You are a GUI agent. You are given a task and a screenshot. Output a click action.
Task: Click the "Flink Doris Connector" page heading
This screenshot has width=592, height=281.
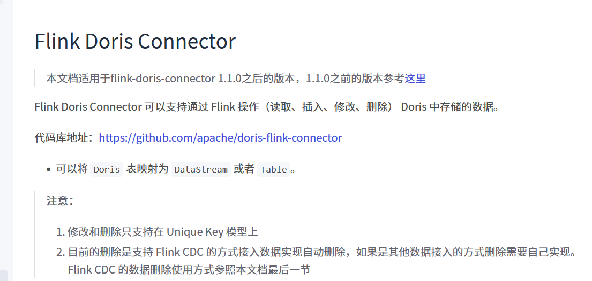click(135, 42)
